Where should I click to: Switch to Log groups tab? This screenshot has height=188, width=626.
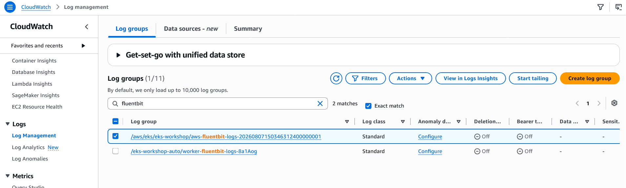(132, 29)
